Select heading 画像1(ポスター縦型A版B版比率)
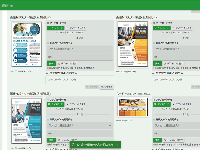This screenshot has width=200, height=150. [30, 17]
